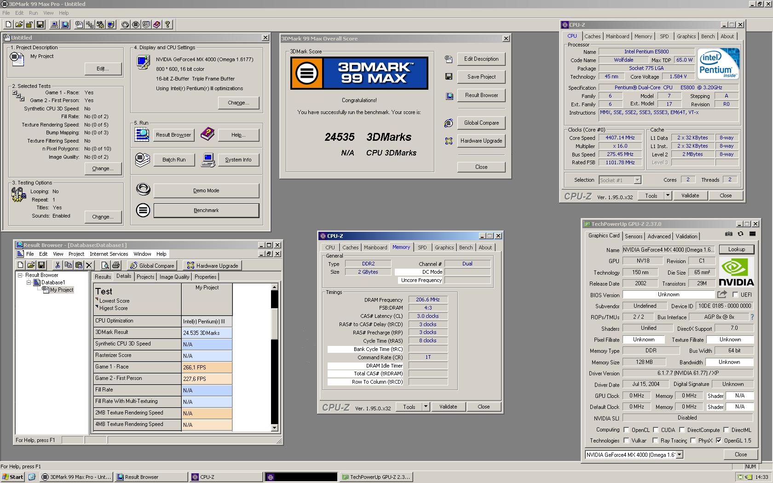Click the Save floppy icon in 3DMark toolbar

(40, 24)
